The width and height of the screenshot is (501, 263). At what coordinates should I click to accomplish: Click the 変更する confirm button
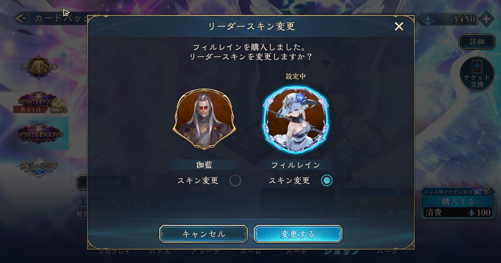(x=298, y=234)
